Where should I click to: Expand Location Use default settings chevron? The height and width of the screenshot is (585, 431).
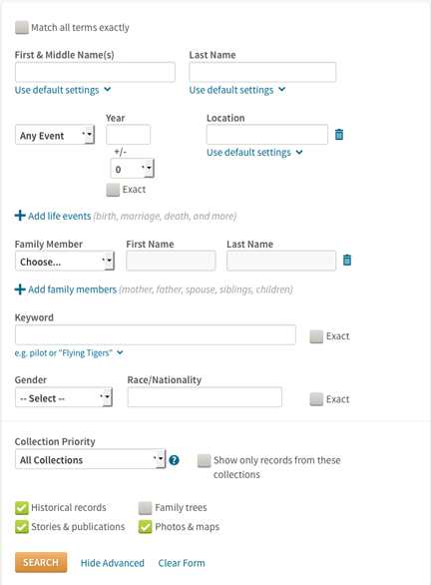coord(299,152)
